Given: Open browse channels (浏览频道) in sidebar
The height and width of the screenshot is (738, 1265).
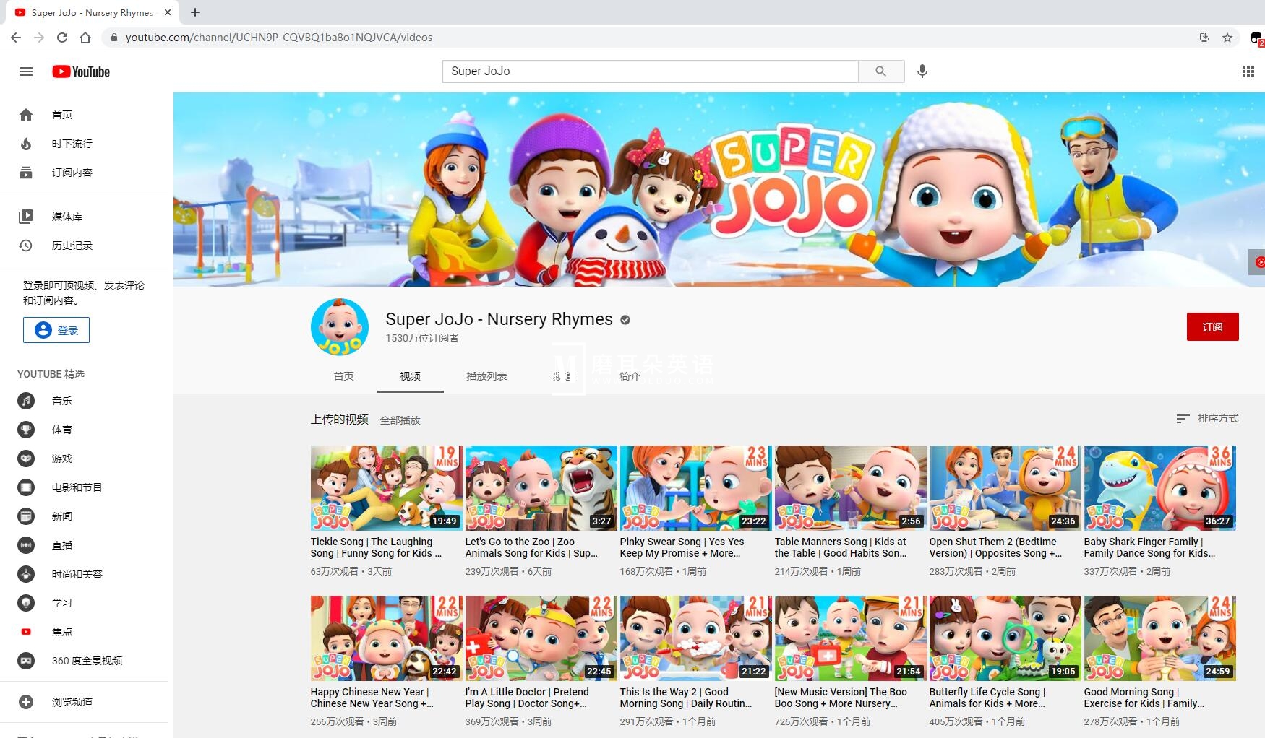Looking at the screenshot, I should [x=72, y=702].
